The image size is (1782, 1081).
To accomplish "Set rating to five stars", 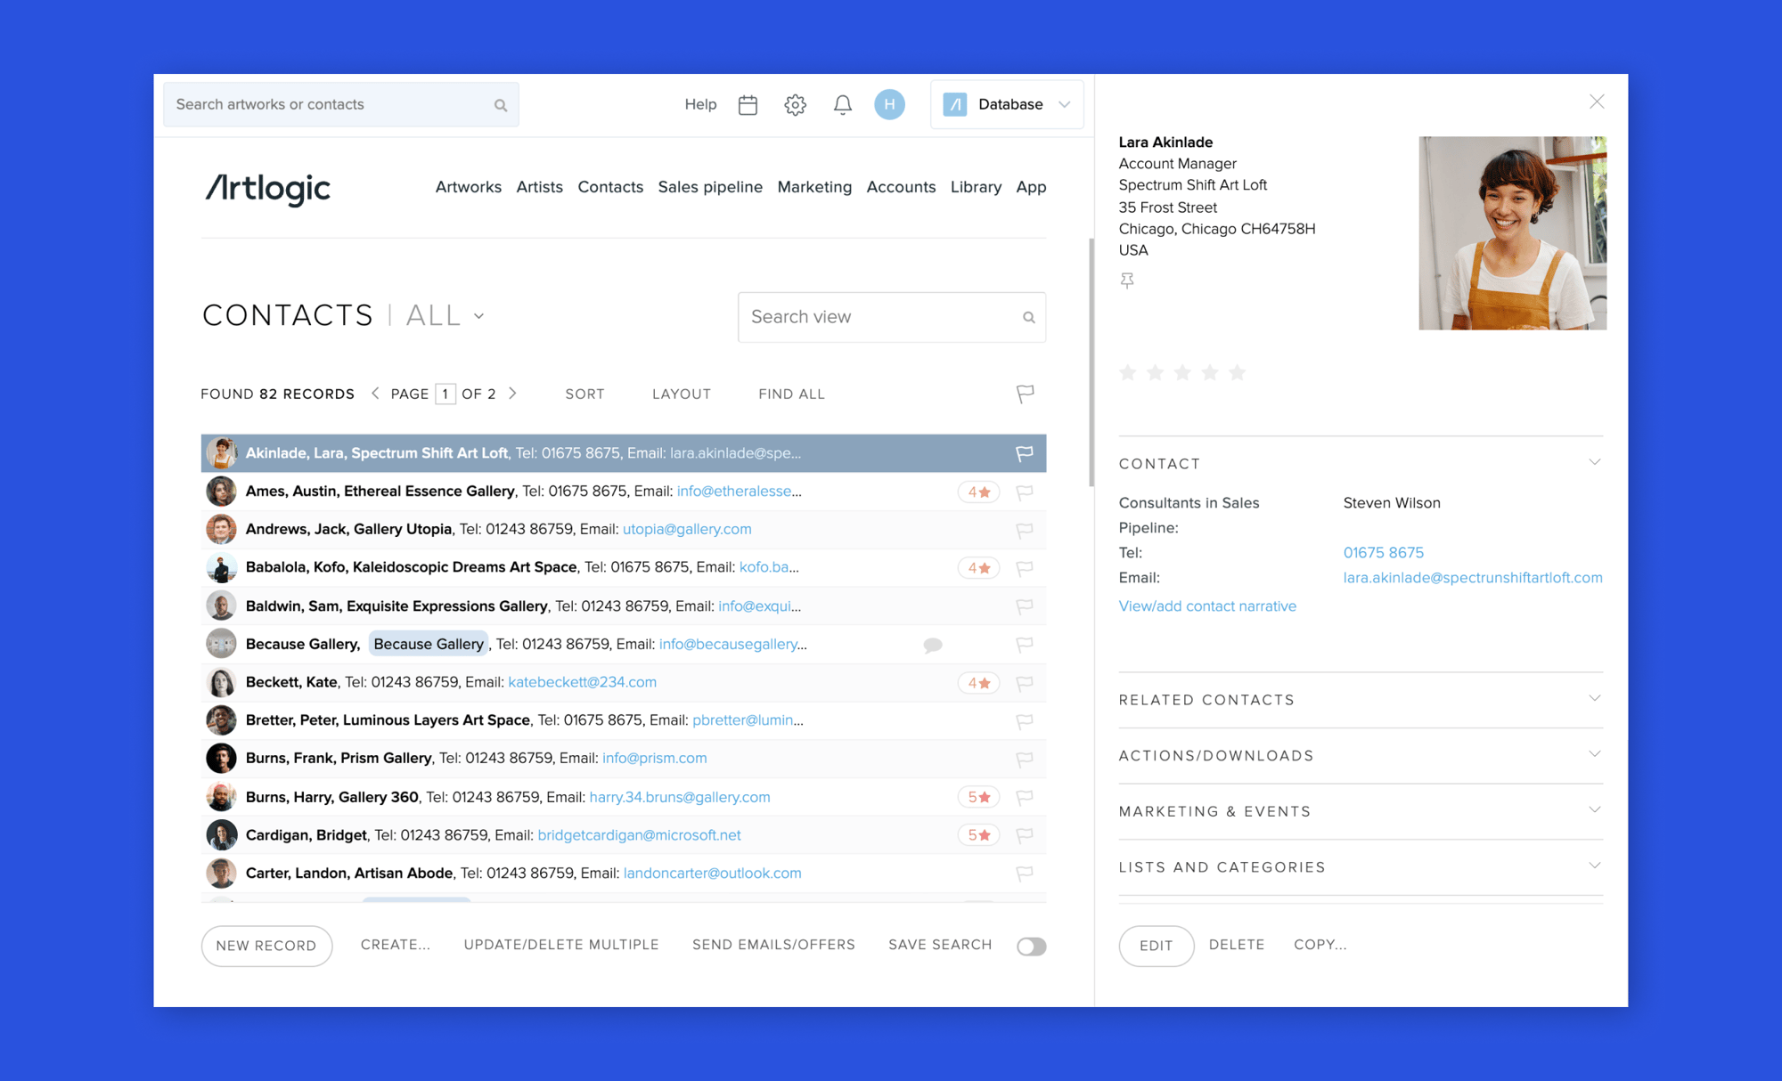I will click(1237, 373).
